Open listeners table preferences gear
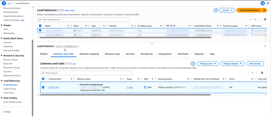This screenshot has width=271, height=117. 262,73
